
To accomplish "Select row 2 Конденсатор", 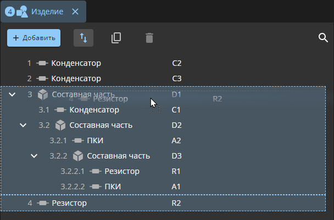I will coord(163,78).
